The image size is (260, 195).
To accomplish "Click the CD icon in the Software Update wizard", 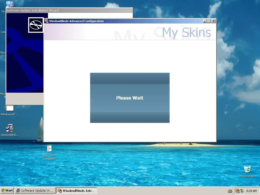I will 36,25.
